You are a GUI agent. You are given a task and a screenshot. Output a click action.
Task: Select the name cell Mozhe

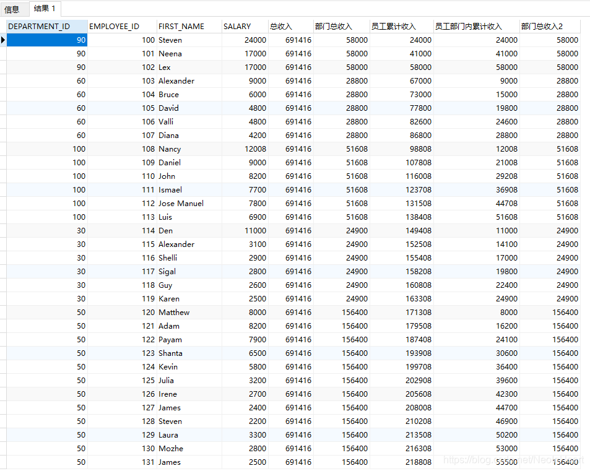pos(189,449)
